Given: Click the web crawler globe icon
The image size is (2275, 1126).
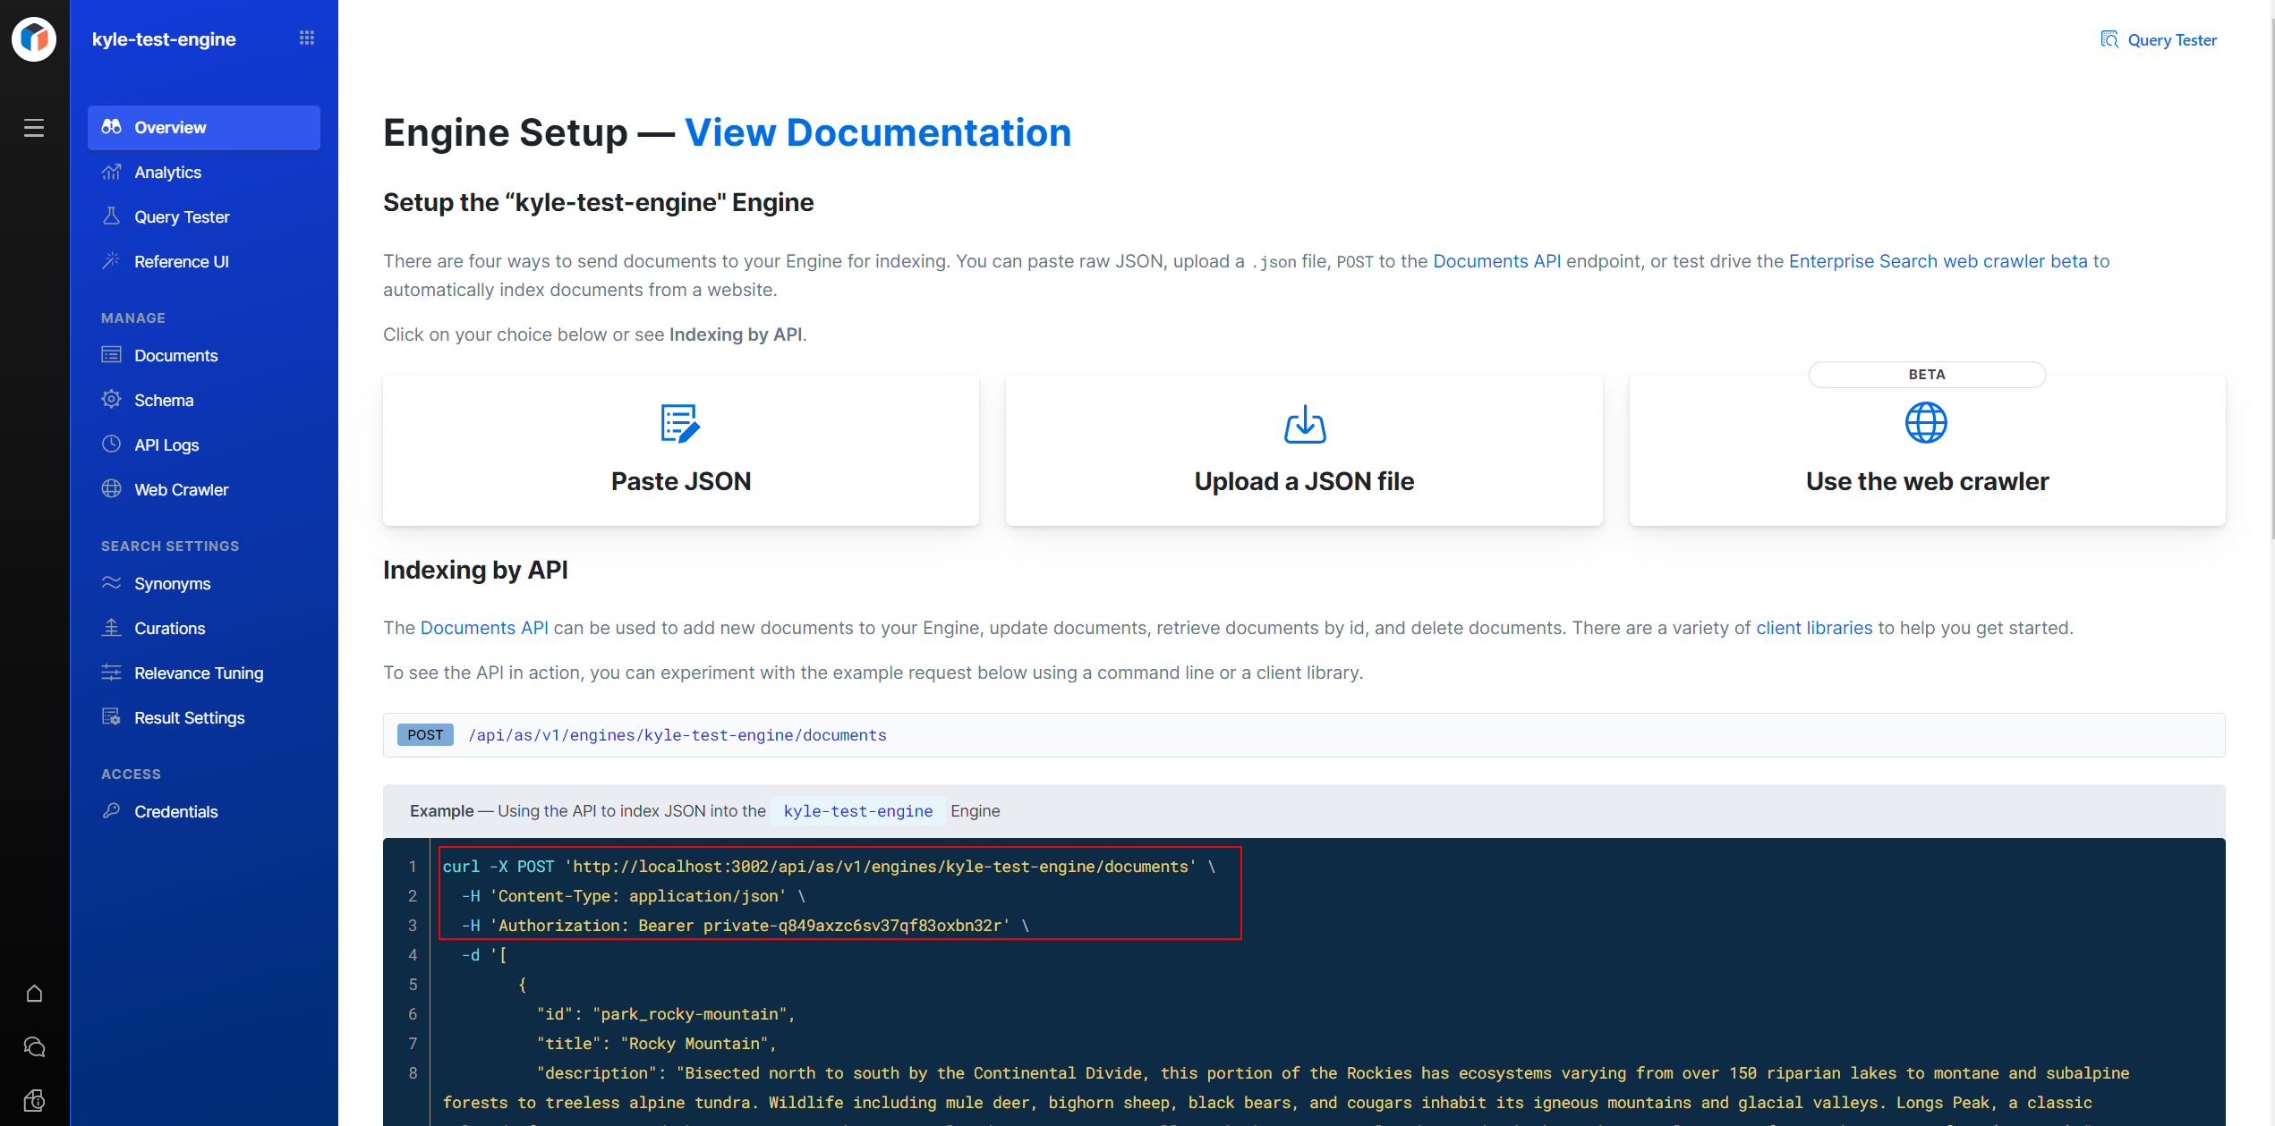Looking at the screenshot, I should click(1926, 422).
